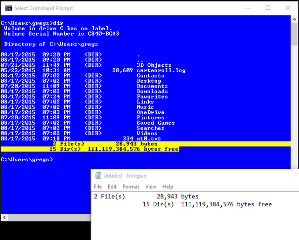Click the 'Downloads' directory entry

152,91
